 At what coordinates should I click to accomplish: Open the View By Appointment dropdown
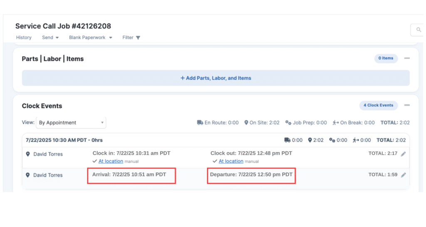point(71,123)
